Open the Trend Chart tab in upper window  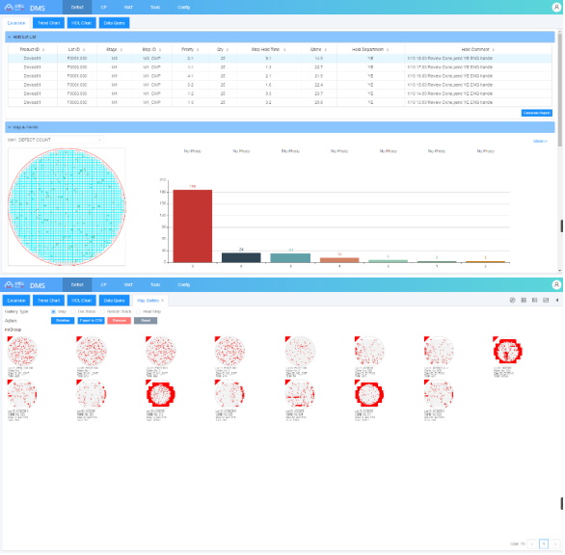point(48,23)
